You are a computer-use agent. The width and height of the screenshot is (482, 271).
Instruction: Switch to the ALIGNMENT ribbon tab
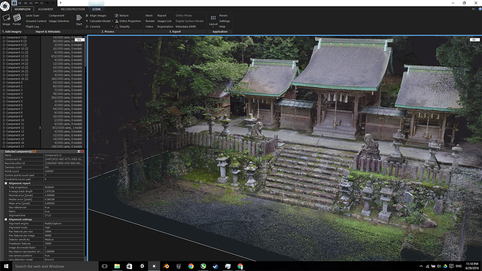[x=46, y=9]
